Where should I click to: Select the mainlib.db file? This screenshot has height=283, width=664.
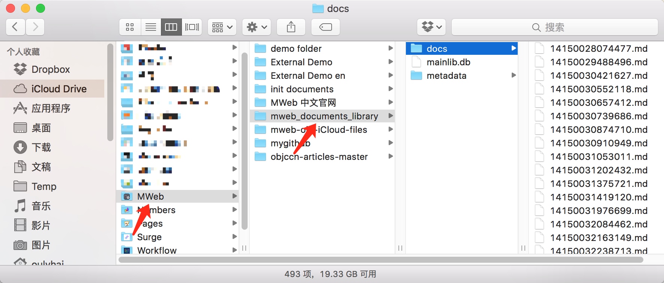pos(448,62)
